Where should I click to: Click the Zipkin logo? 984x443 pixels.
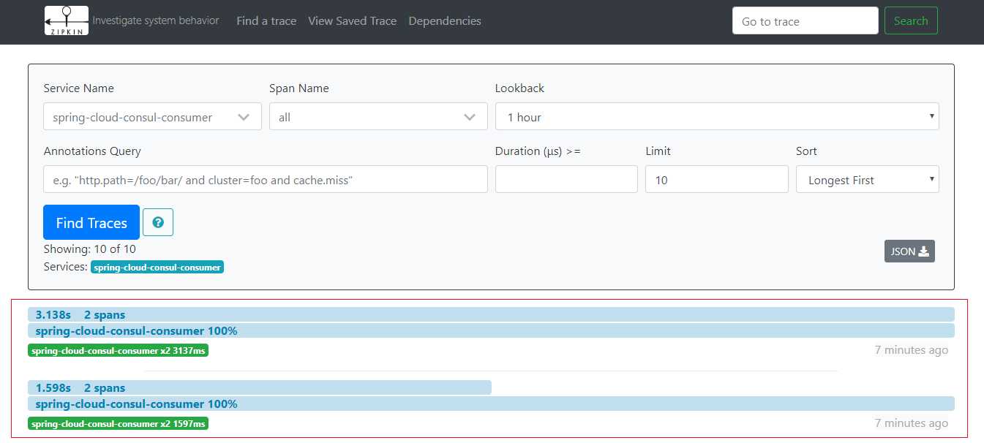67,20
